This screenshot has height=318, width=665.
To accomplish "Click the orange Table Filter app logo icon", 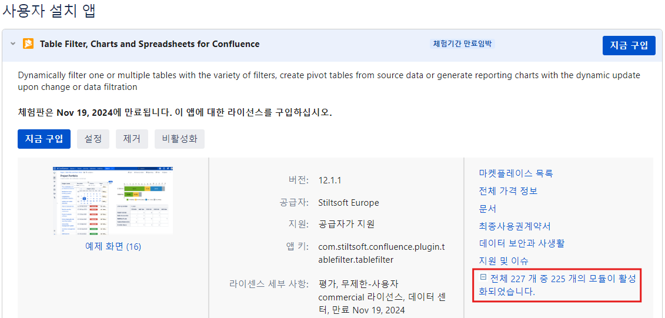I will 28,43.
